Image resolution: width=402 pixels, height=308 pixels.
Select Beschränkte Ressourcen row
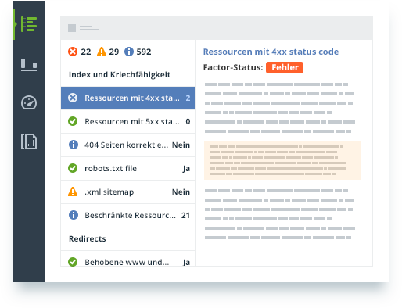click(x=127, y=215)
